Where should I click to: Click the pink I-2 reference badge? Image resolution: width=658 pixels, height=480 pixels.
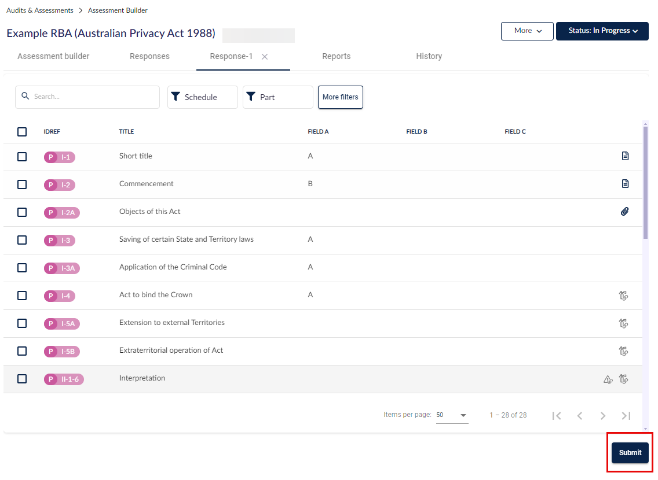pos(60,184)
